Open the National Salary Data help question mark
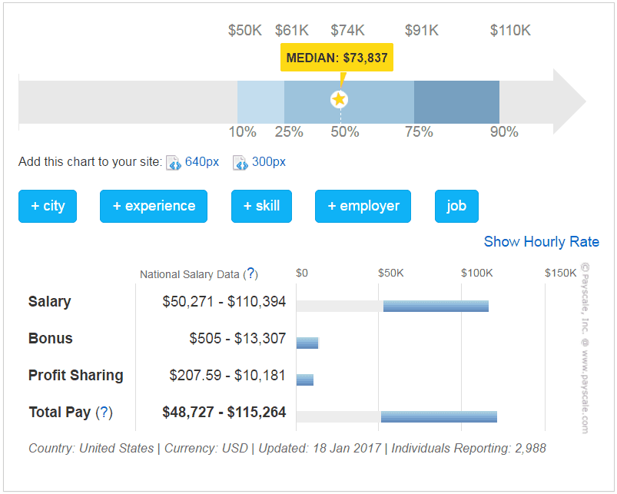 (x=250, y=274)
